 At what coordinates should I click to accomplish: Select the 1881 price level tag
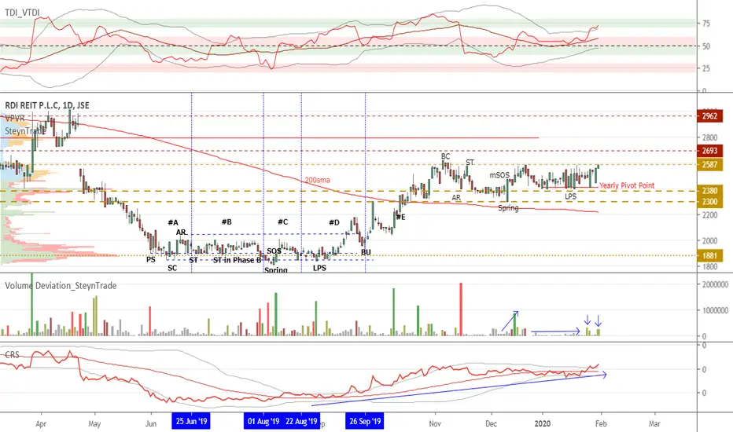coord(709,255)
